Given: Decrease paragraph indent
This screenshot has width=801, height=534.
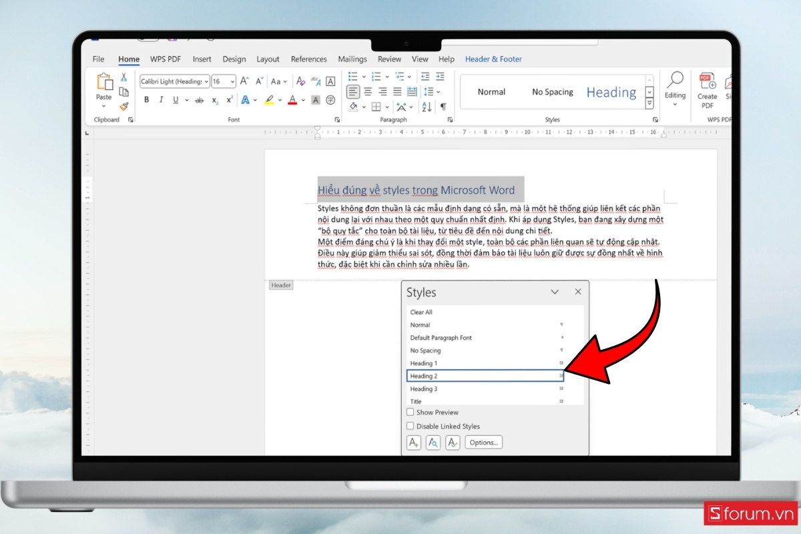Looking at the screenshot, I should [x=425, y=77].
